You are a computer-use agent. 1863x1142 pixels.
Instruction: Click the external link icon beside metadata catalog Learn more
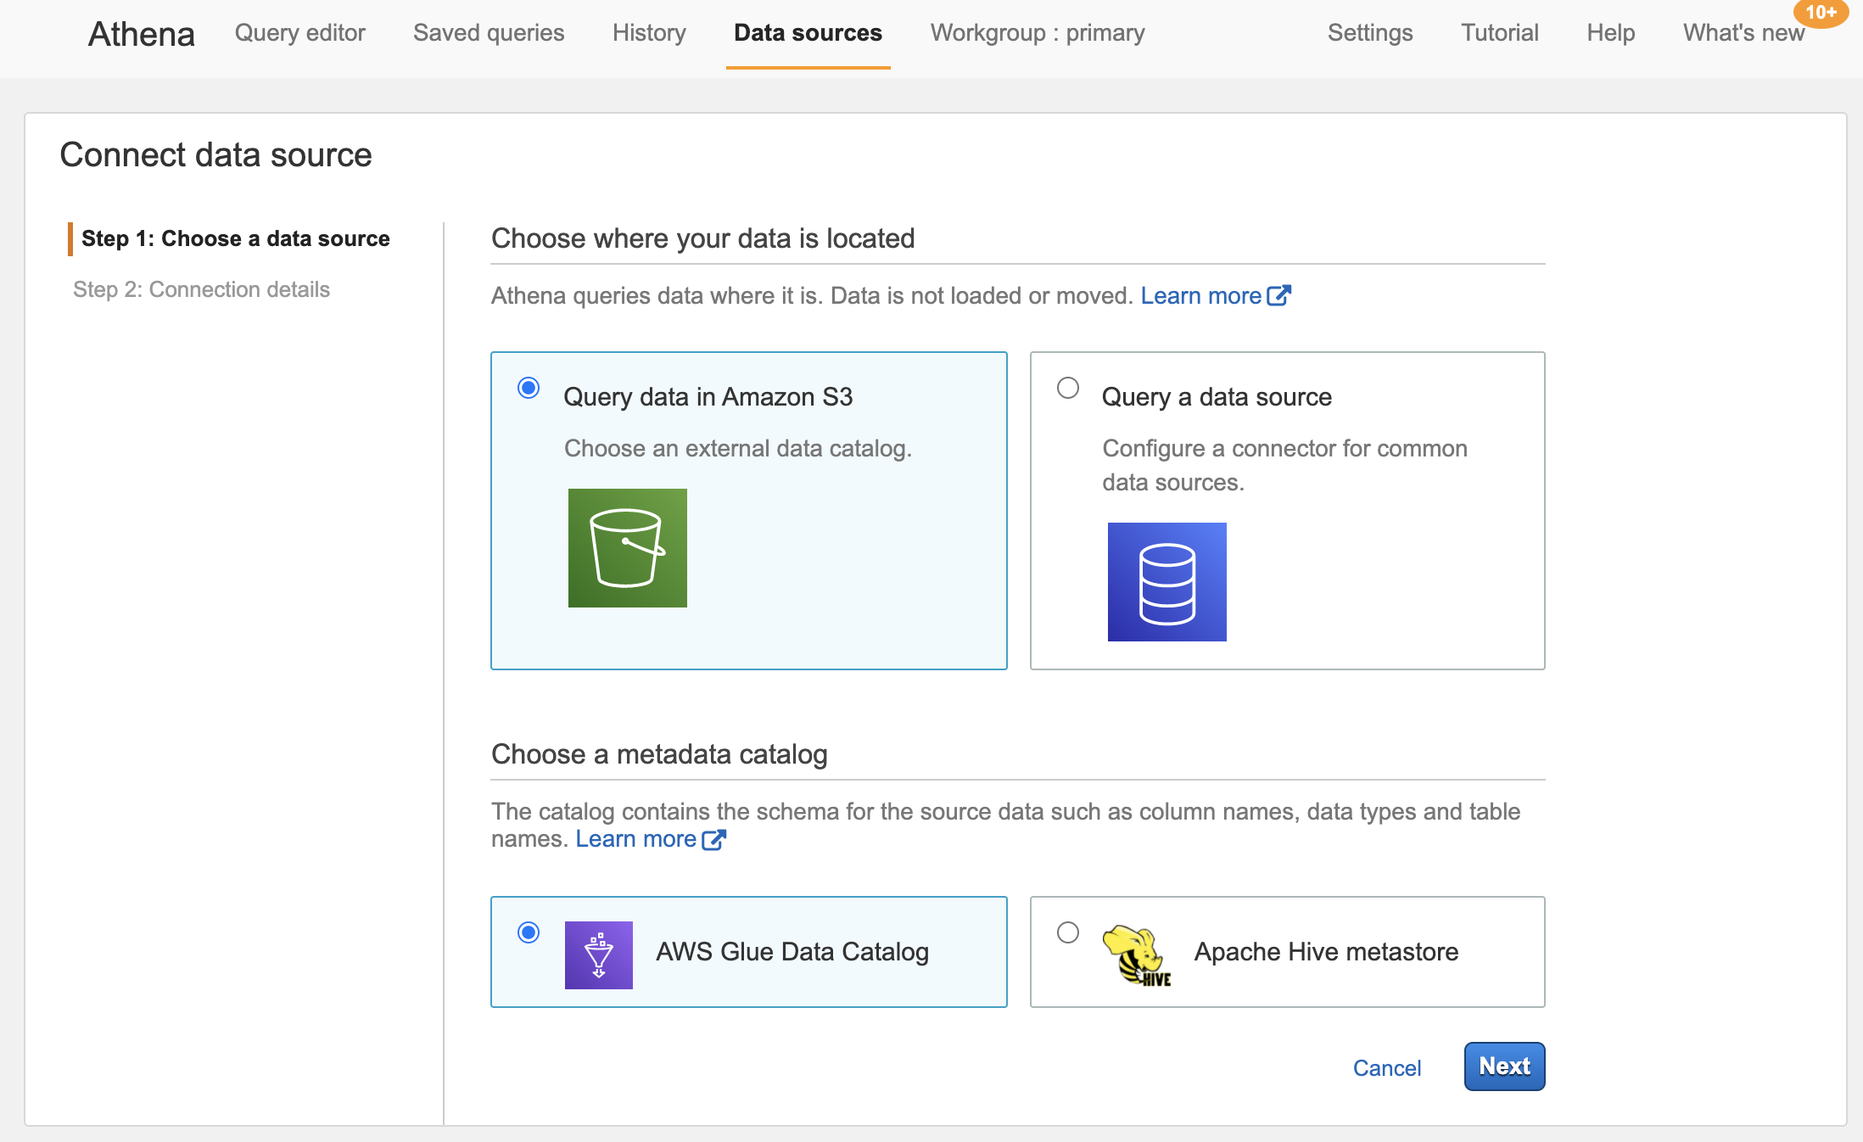(714, 838)
